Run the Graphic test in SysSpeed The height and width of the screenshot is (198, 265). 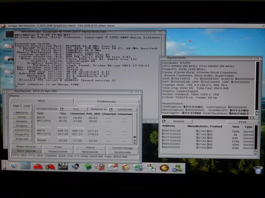(22, 126)
